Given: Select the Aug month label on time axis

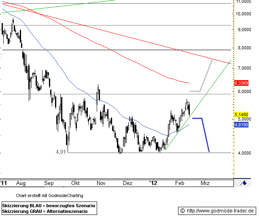Looking at the screenshot, I should 21,183.
